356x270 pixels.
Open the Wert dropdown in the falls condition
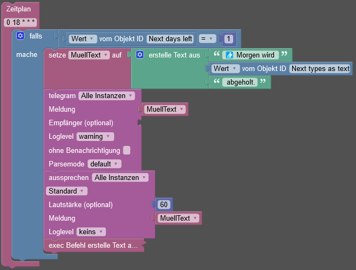[83, 38]
